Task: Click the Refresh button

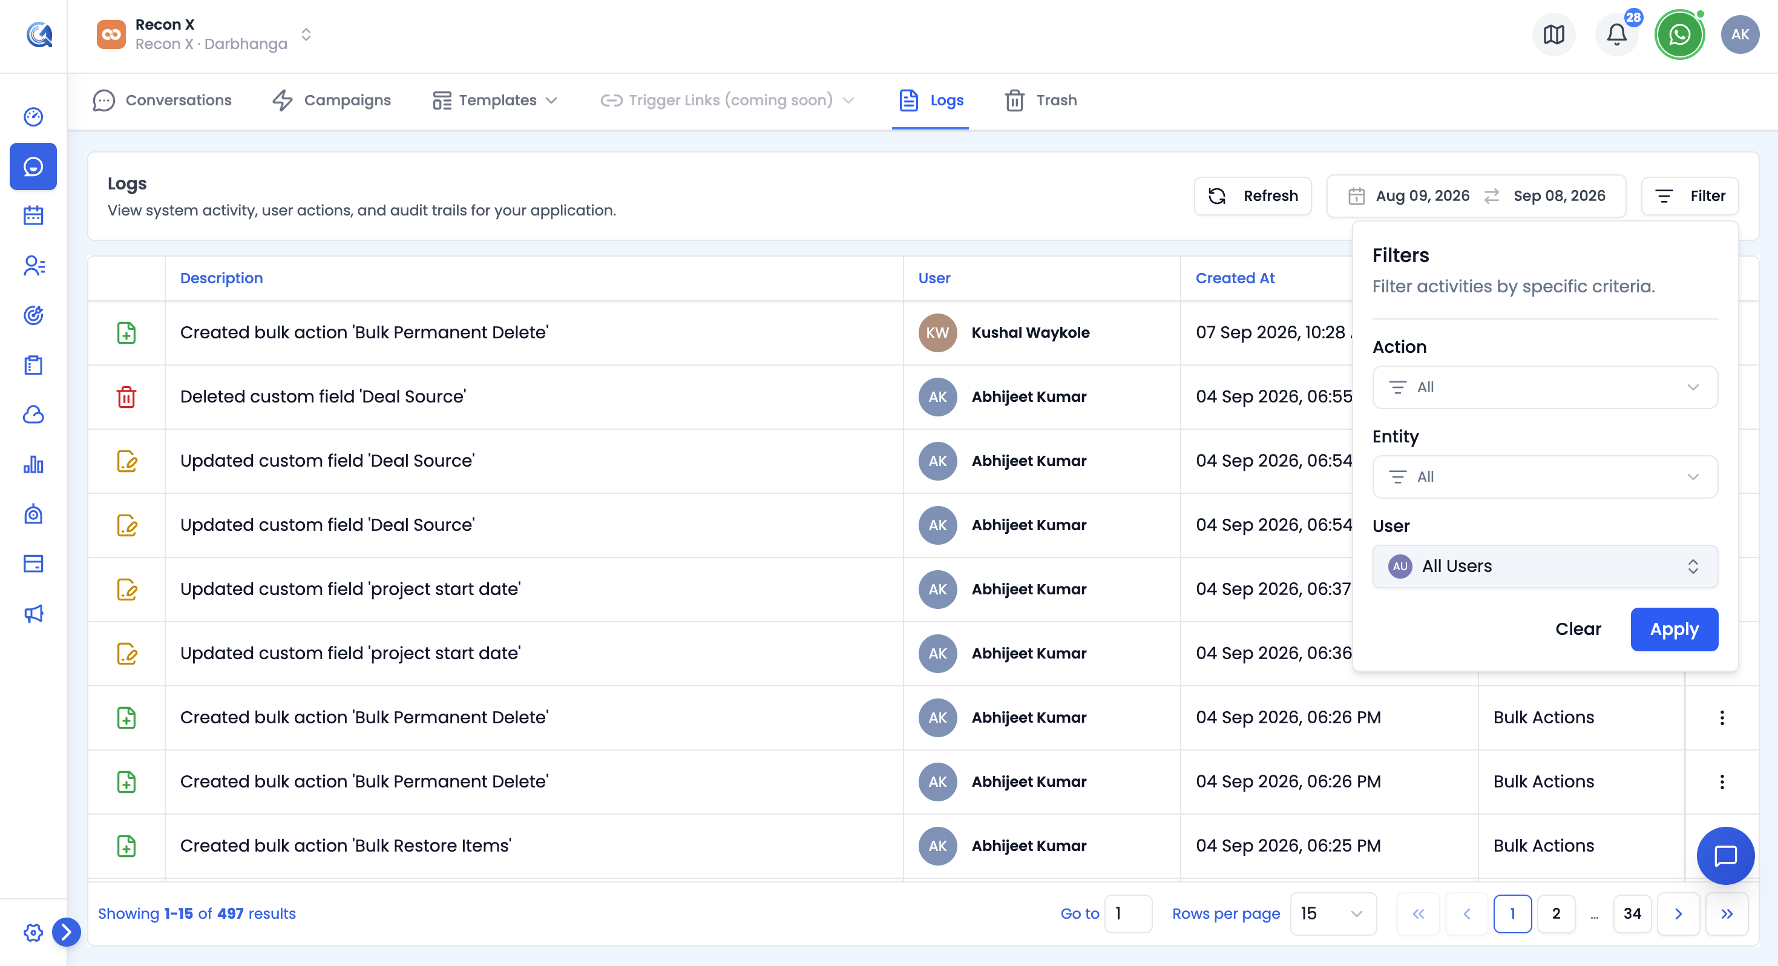Action: (1253, 196)
